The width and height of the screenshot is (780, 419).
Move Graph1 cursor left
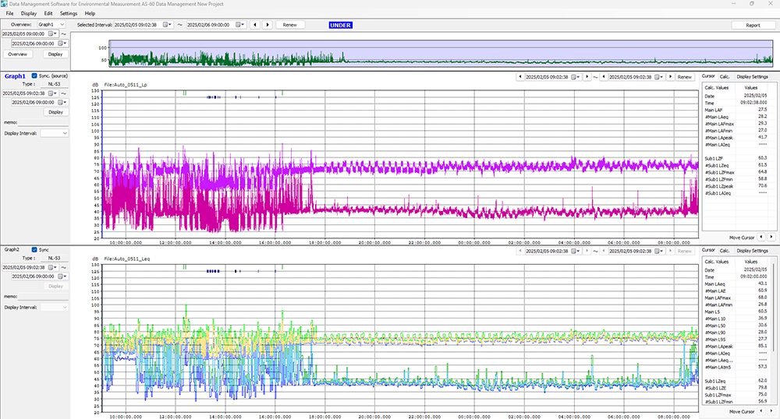[761, 238]
